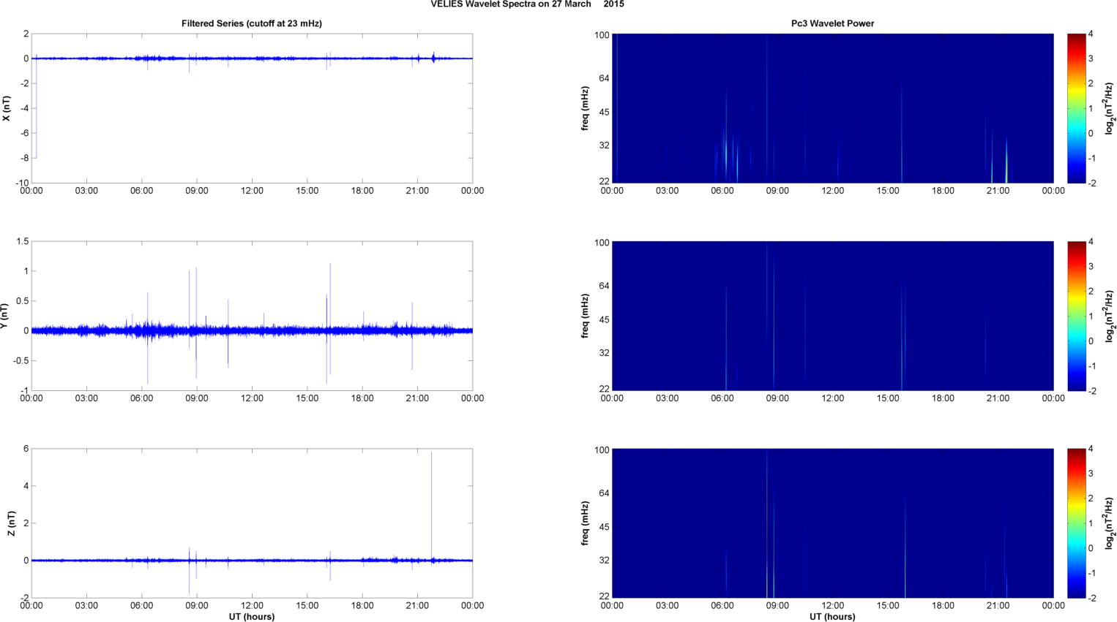This screenshot has height=622, width=1117.
Task: Click the freq (mHz) label of bottom spectrogram
Action: click(x=586, y=523)
